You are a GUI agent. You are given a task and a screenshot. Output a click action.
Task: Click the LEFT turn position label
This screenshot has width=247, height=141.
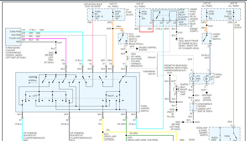coord(35,96)
